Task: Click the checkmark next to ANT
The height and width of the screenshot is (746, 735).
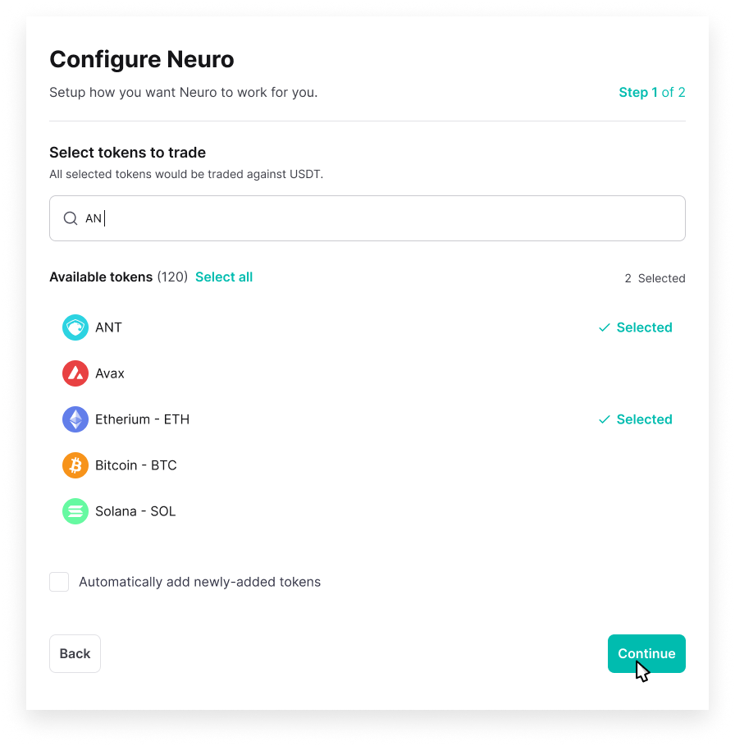Action: 602,327
